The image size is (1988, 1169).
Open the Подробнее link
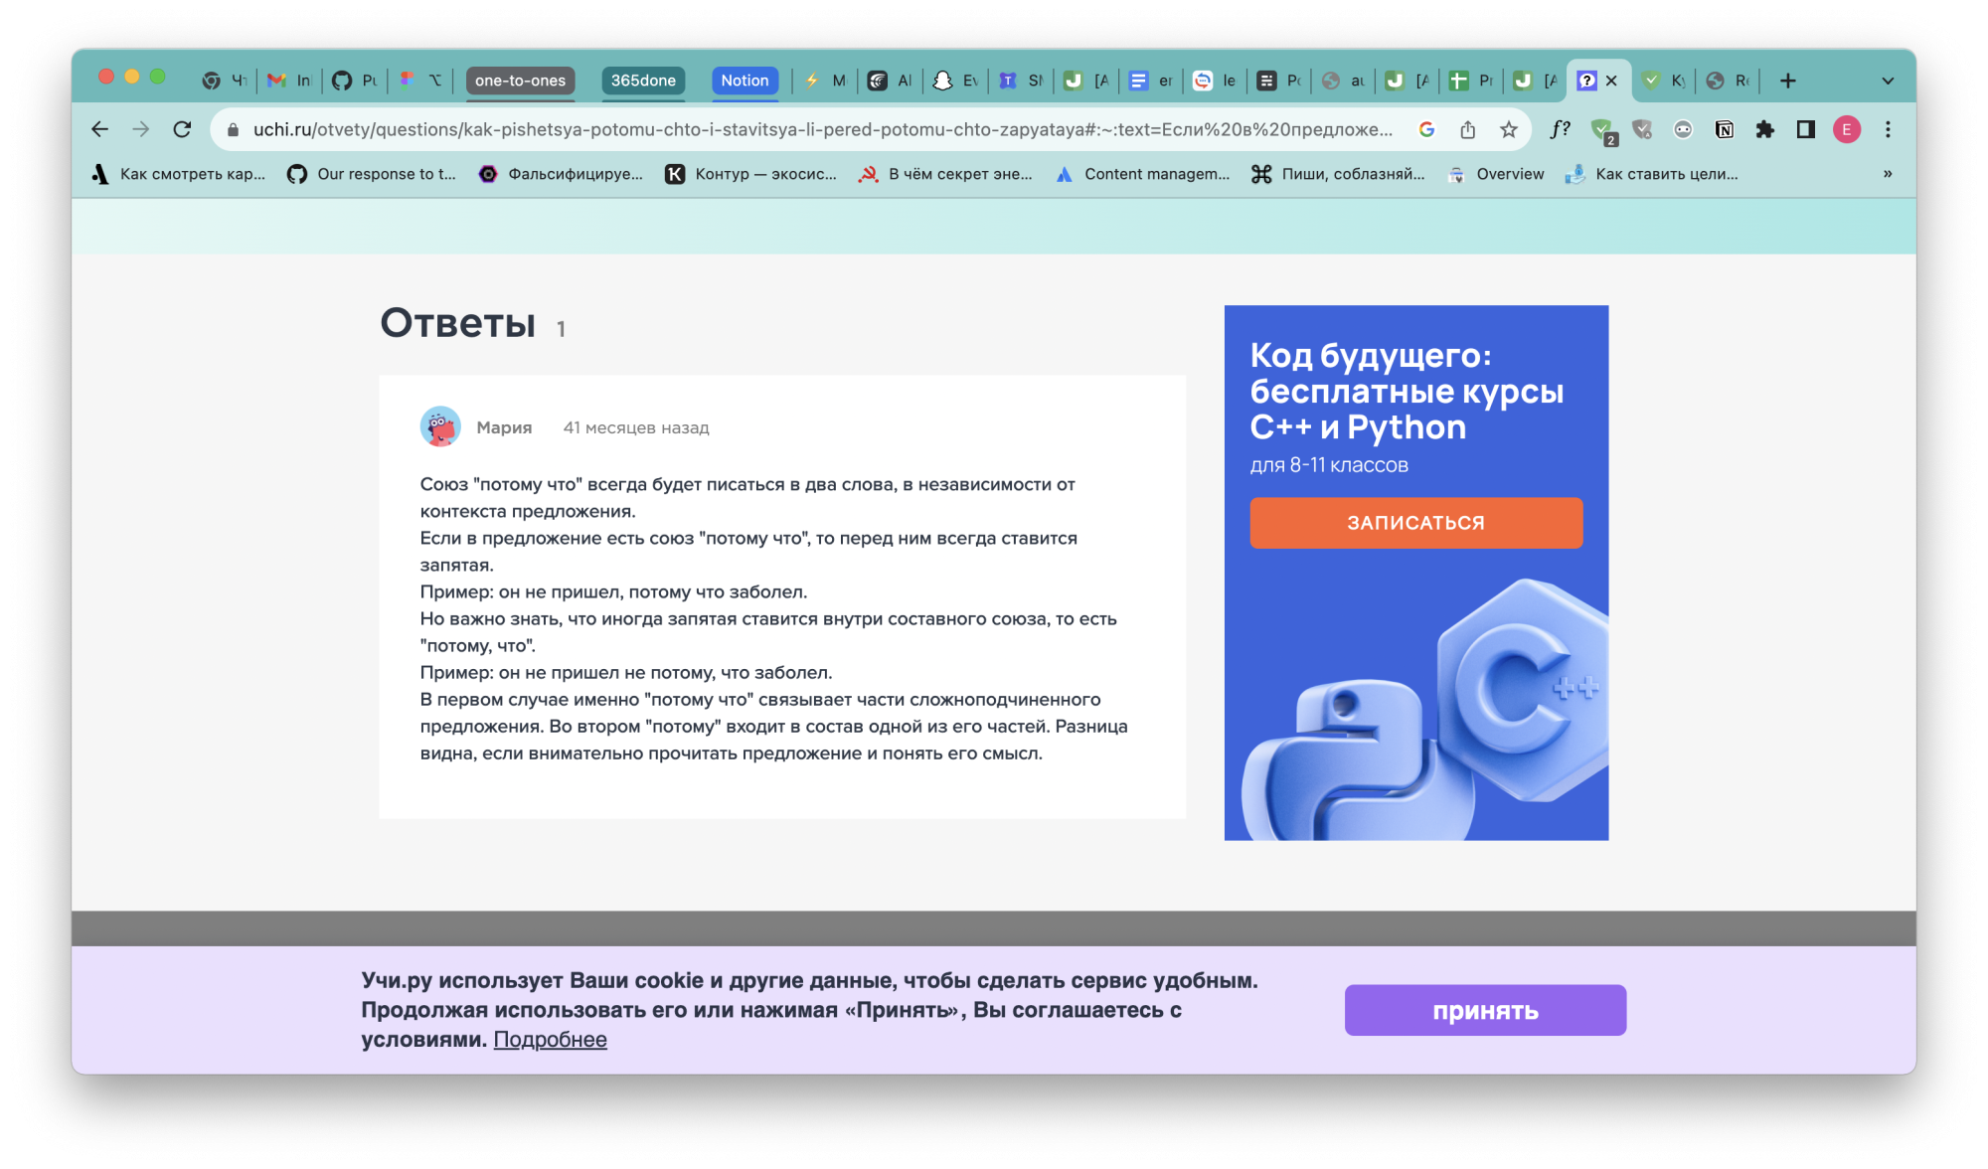(x=551, y=1039)
